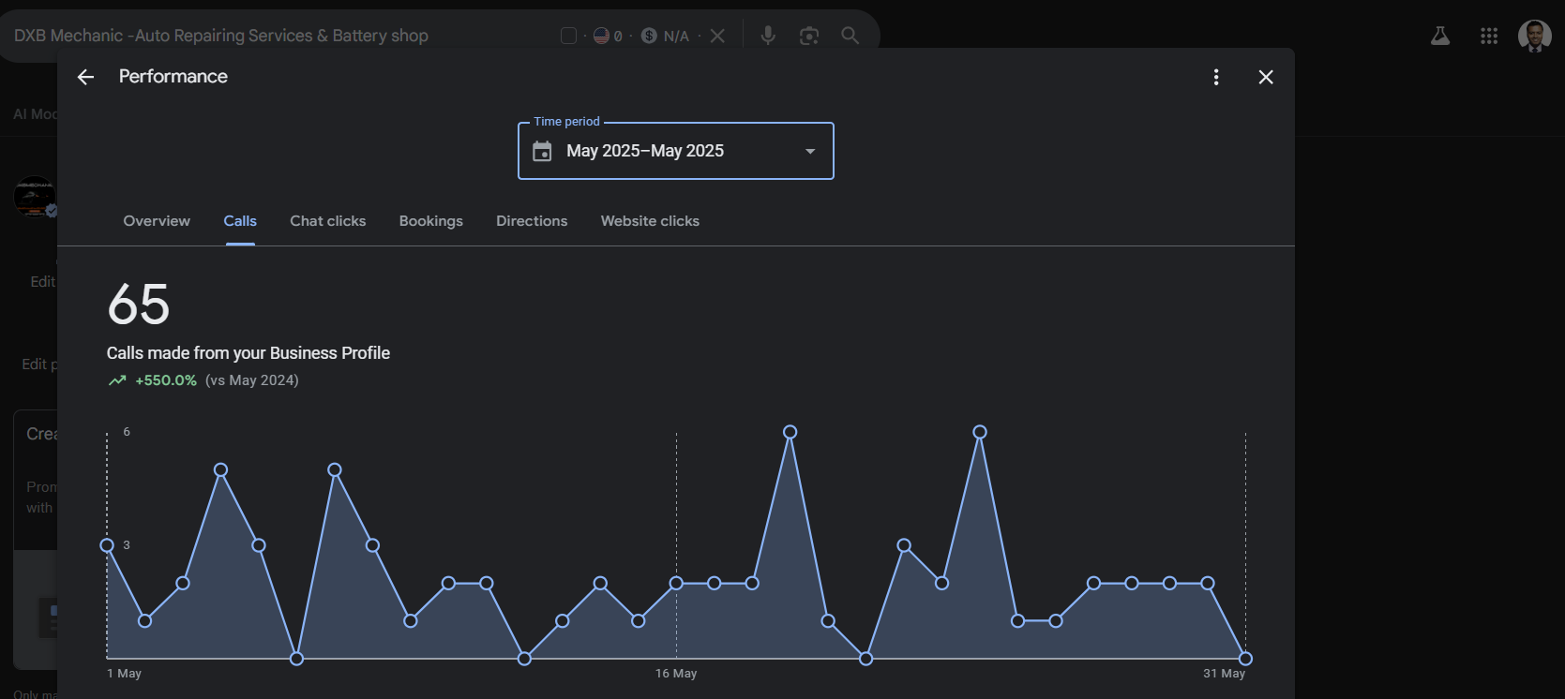Open Search Labs flask icon
The image size is (1565, 699).
click(x=1440, y=36)
